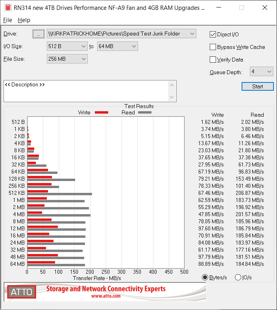Click the 8 KB write value 23.03 MB/s
The image size is (277, 310).
click(x=211, y=150)
